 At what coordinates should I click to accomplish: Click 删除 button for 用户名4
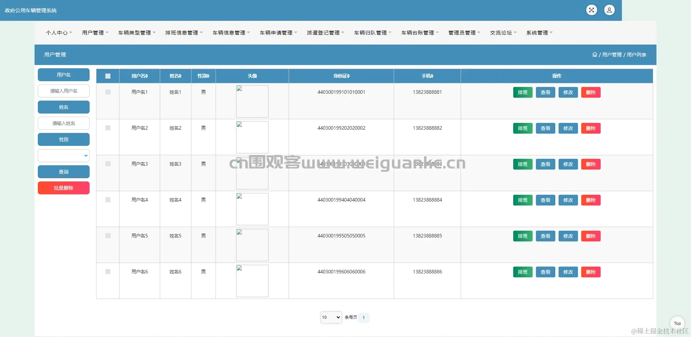(x=591, y=200)
